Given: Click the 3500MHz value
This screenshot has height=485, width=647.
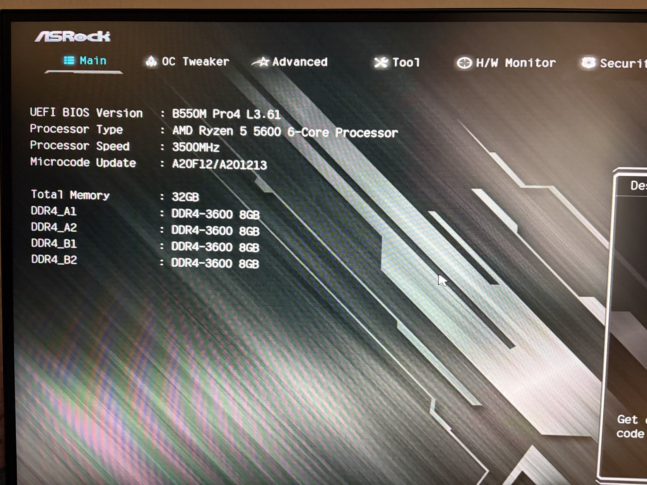Looking at the screenshot, I should click(x=196, y=147).
